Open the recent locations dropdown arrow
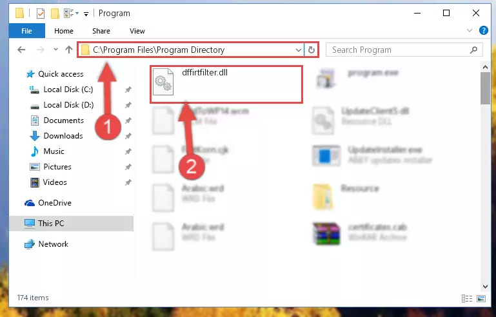Screen dimensions: 496x317 click(55, 50)
